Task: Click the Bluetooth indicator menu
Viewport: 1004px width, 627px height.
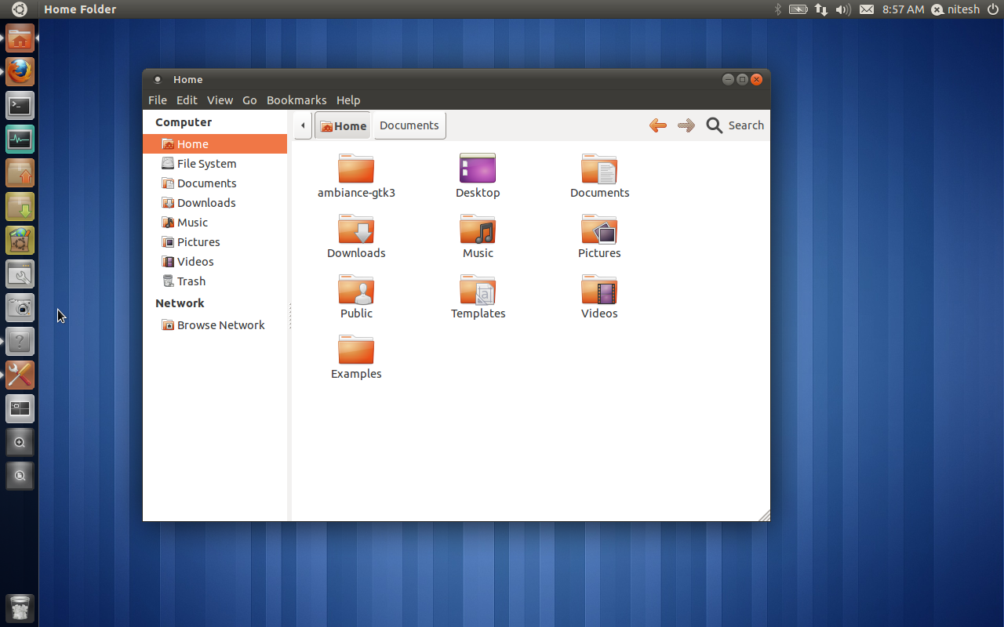Action: 777,9
